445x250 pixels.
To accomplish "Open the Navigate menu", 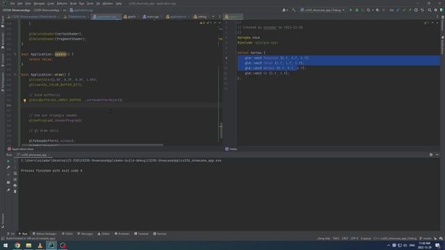I will pos(39,3).
